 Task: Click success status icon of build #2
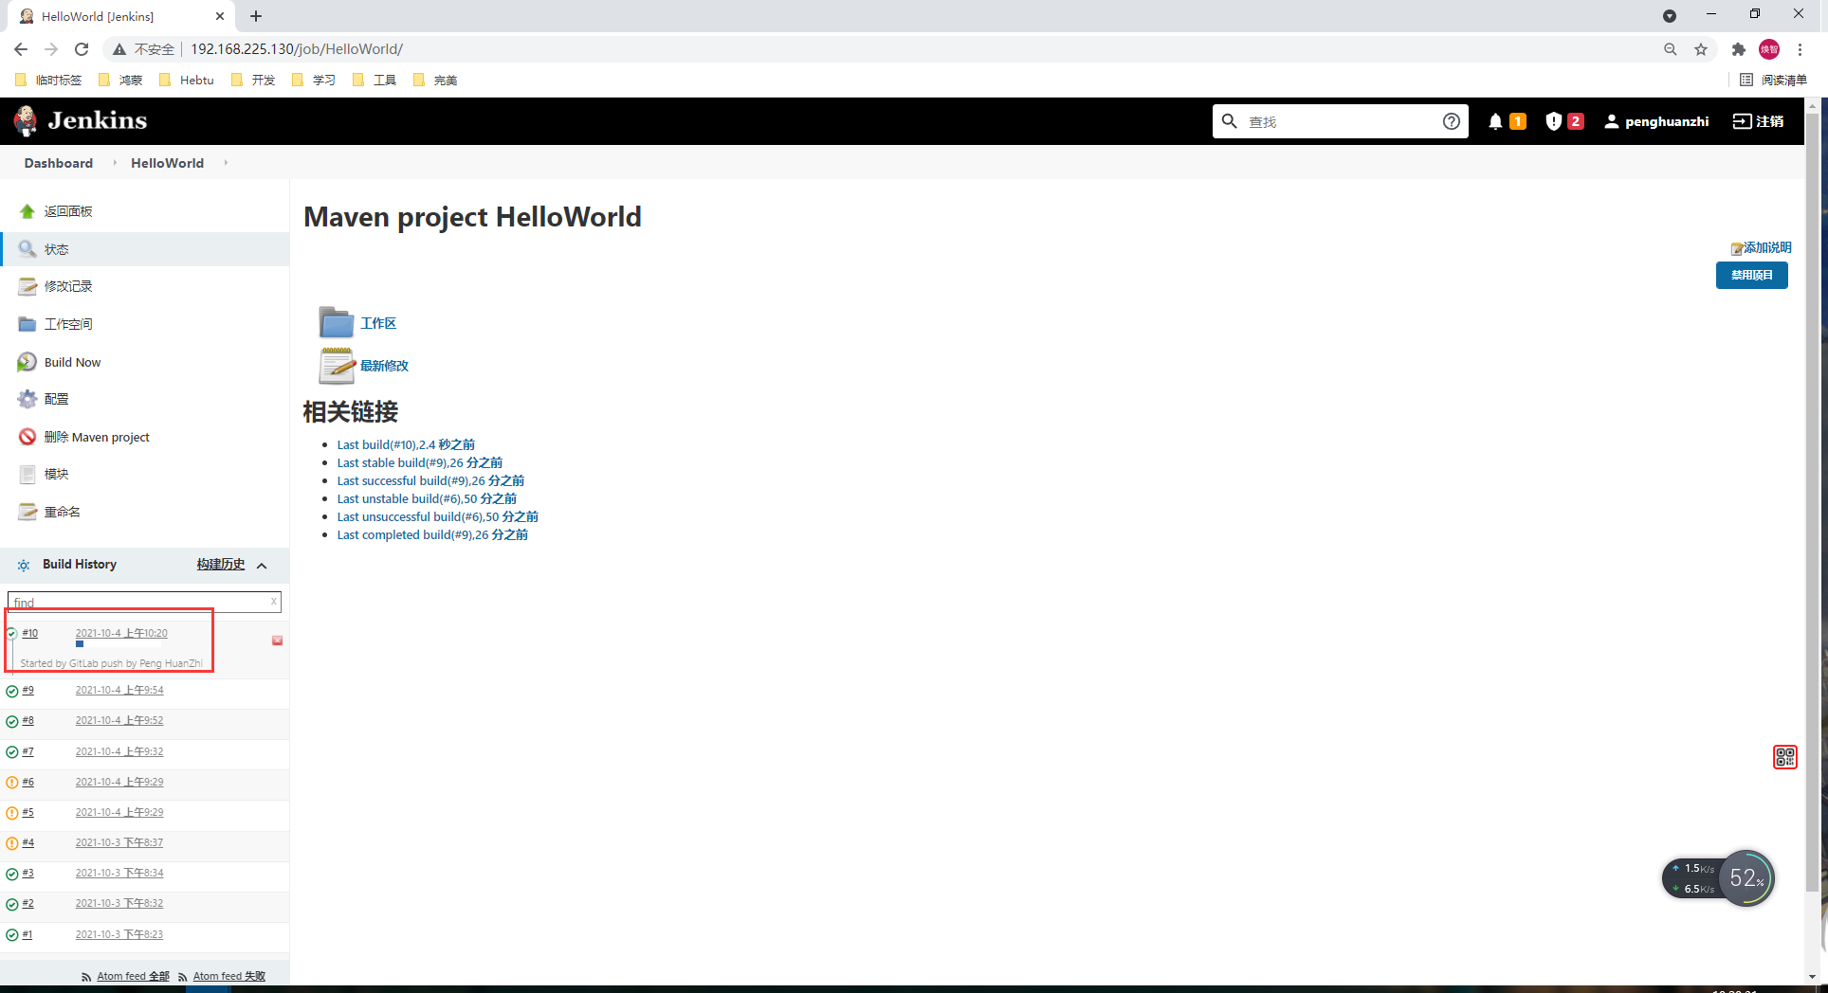12,904
